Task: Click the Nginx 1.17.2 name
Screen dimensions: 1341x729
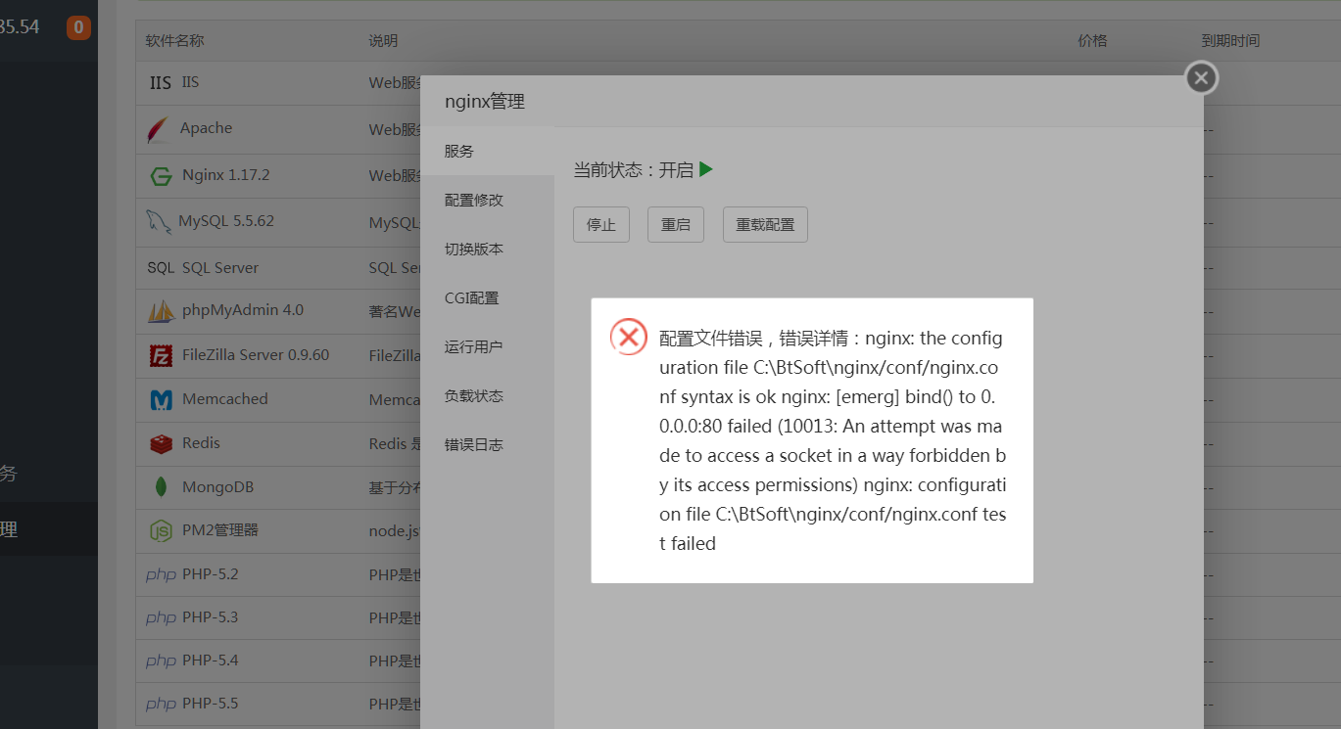Action: (x=226, y=175)
